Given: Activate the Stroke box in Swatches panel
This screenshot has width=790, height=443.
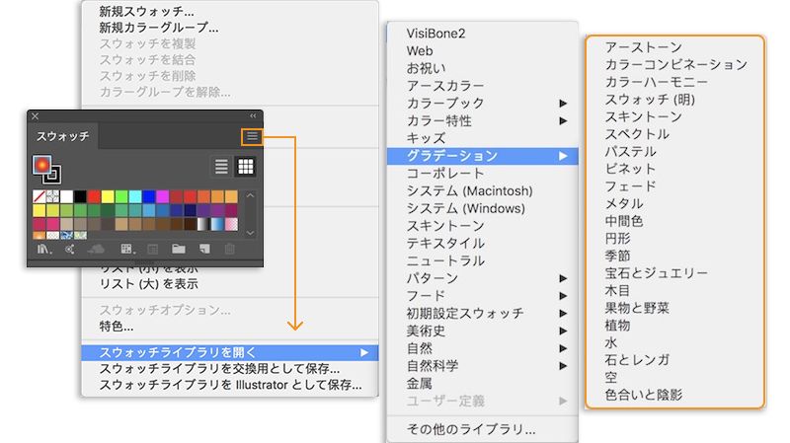Looking at the screenshot, I should coord(52,175).
